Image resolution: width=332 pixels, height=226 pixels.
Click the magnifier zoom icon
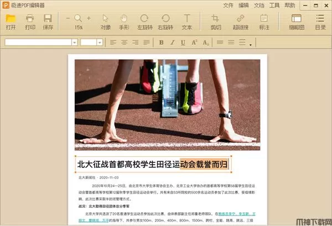coord(78,18)
